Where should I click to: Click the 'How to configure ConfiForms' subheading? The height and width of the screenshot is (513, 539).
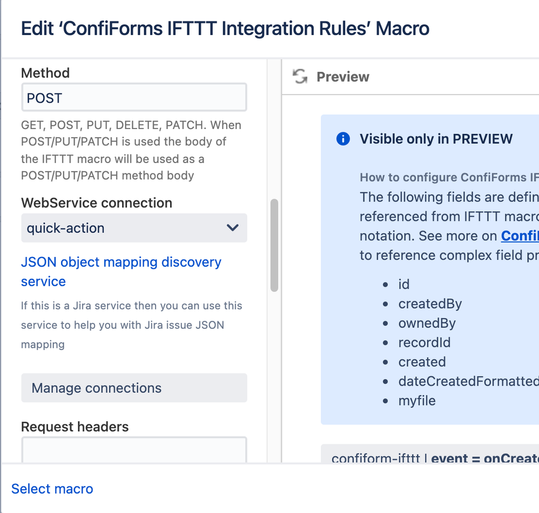(x=449, y=177)
